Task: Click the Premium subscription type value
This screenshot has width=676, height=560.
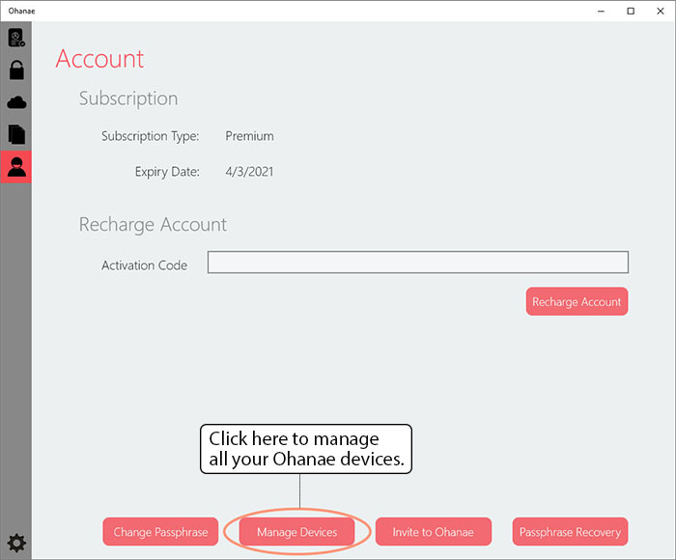Action: [x=249, y=136]
